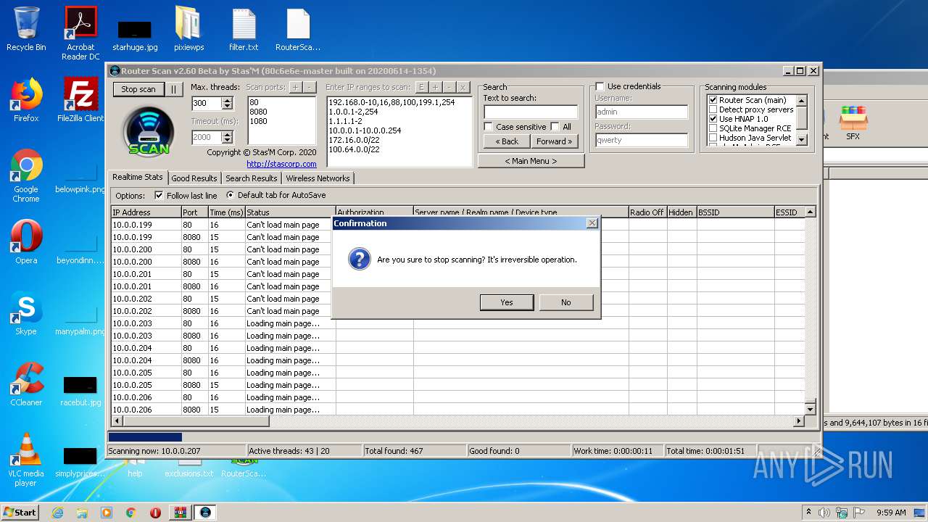Click the horizontal scrollbar thumb of the results table
This screenshot has width=928, height=522.
(x=196, y=420)
